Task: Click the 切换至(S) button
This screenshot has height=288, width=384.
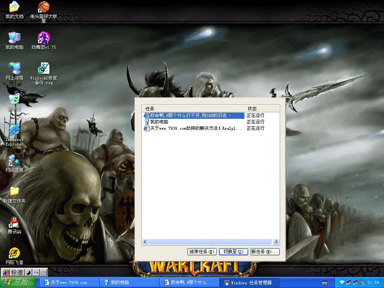Action: tap(233, 252)
